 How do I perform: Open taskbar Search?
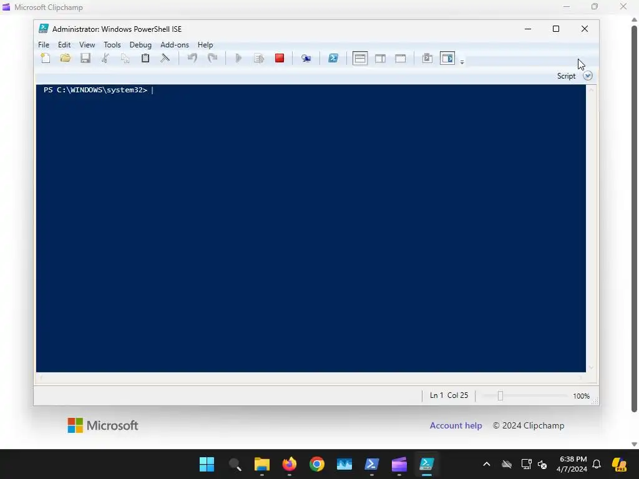point(235,464)
